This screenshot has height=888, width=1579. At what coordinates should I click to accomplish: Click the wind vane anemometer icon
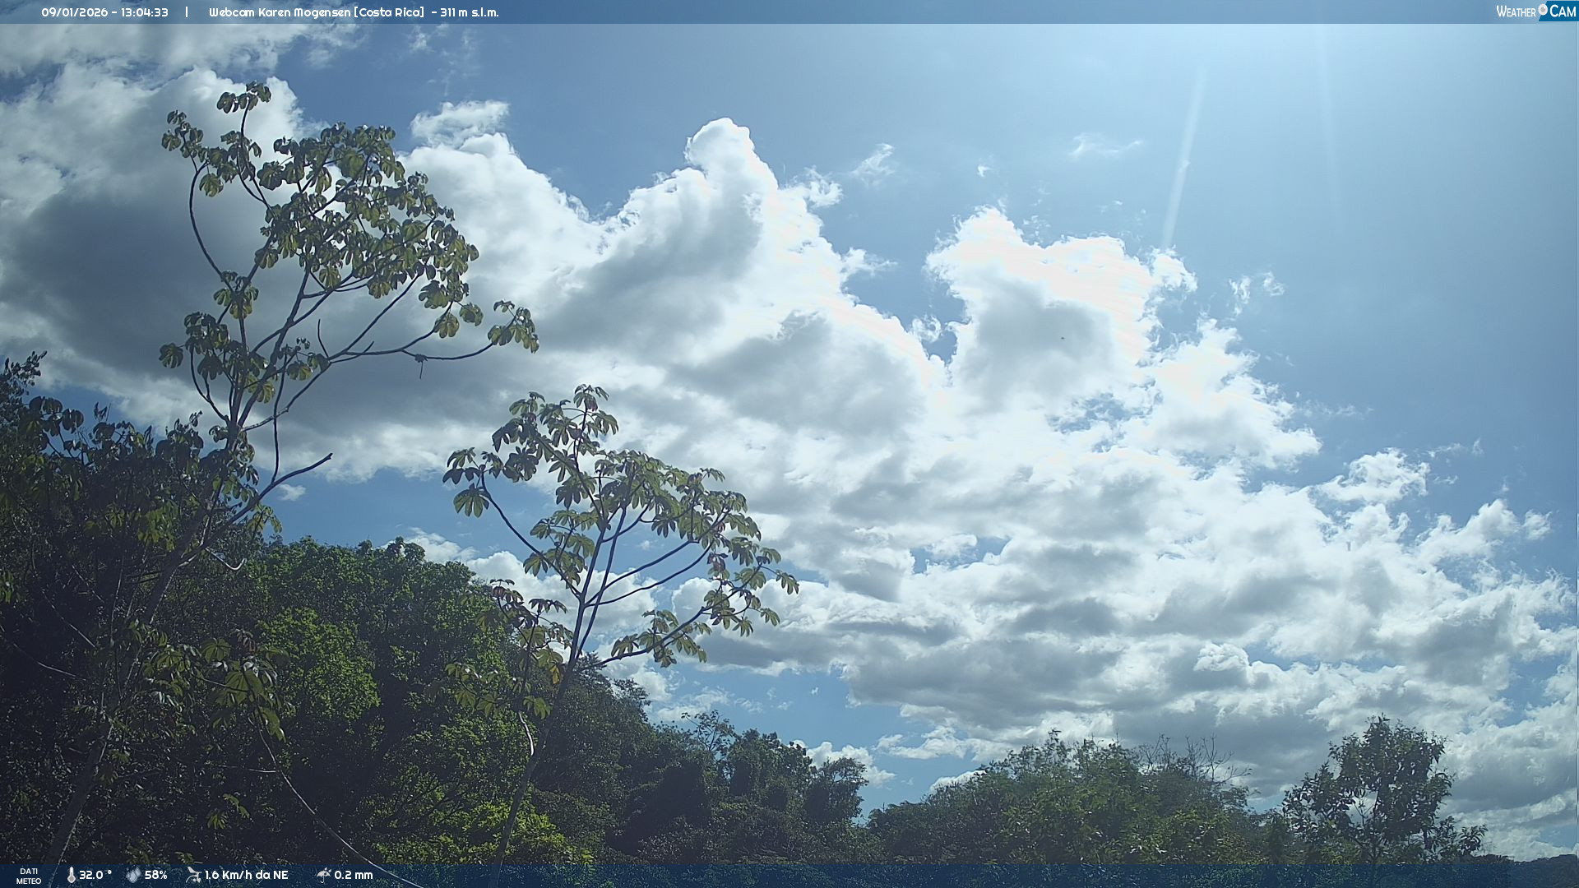coord(193,875)
